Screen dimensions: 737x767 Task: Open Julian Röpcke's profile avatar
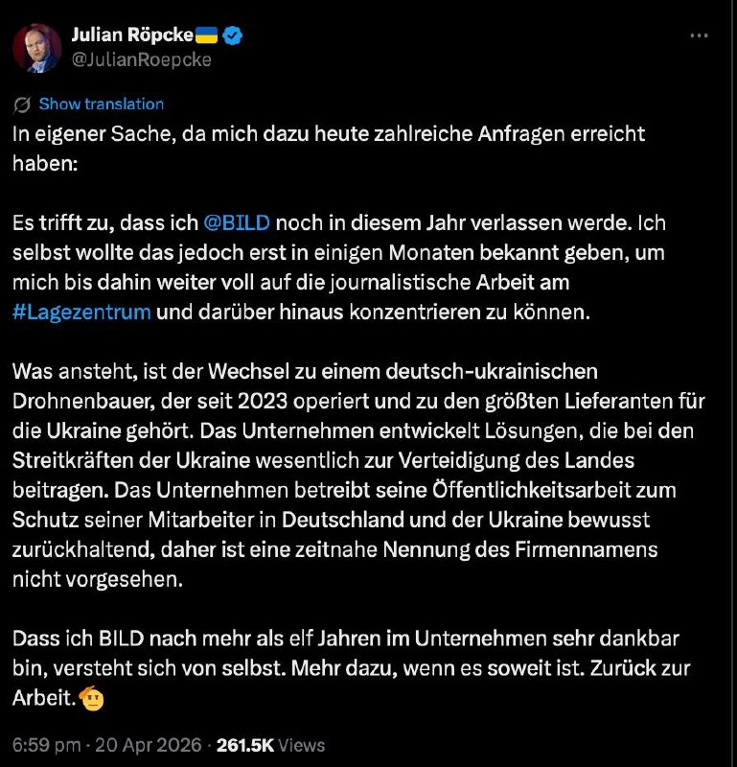[37, 47]
